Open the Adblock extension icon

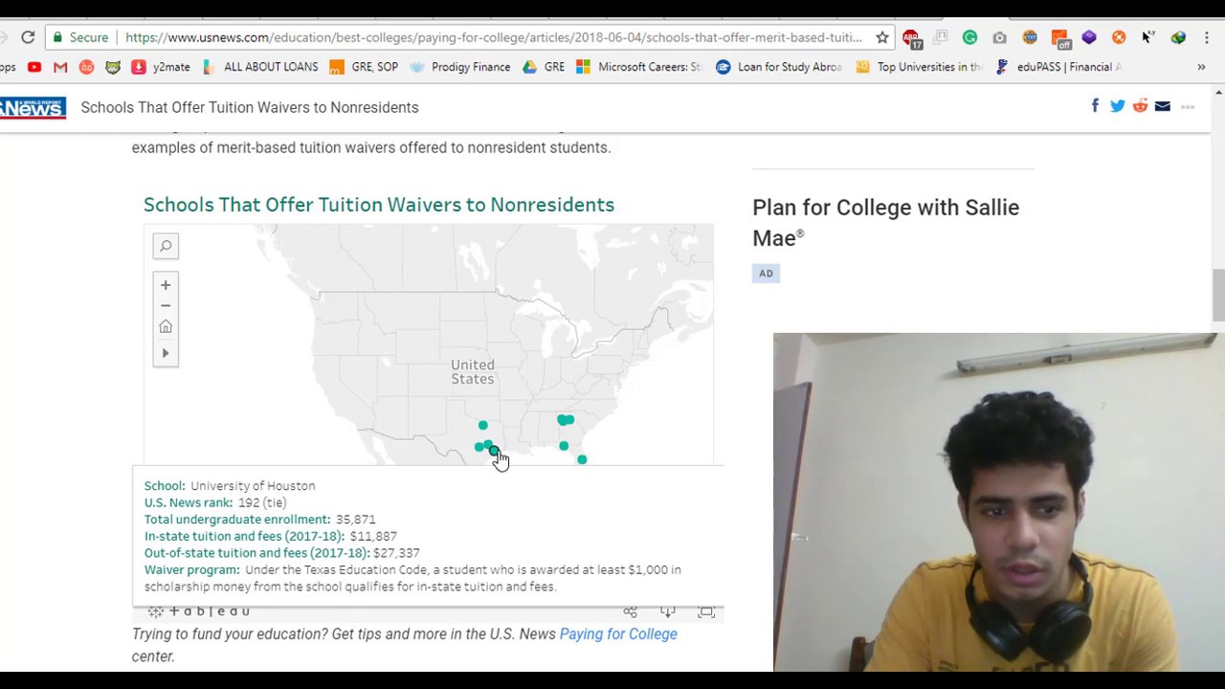click(x=913, y=38)
